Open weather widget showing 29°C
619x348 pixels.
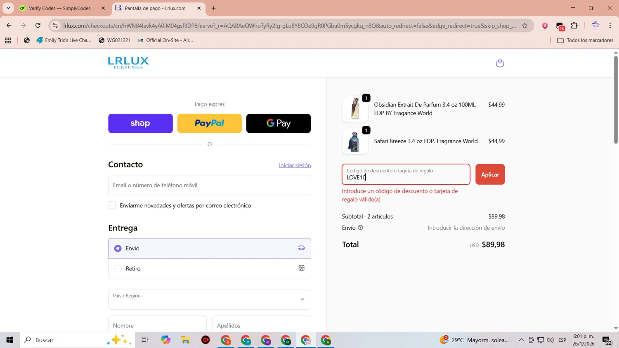(475, 340)
